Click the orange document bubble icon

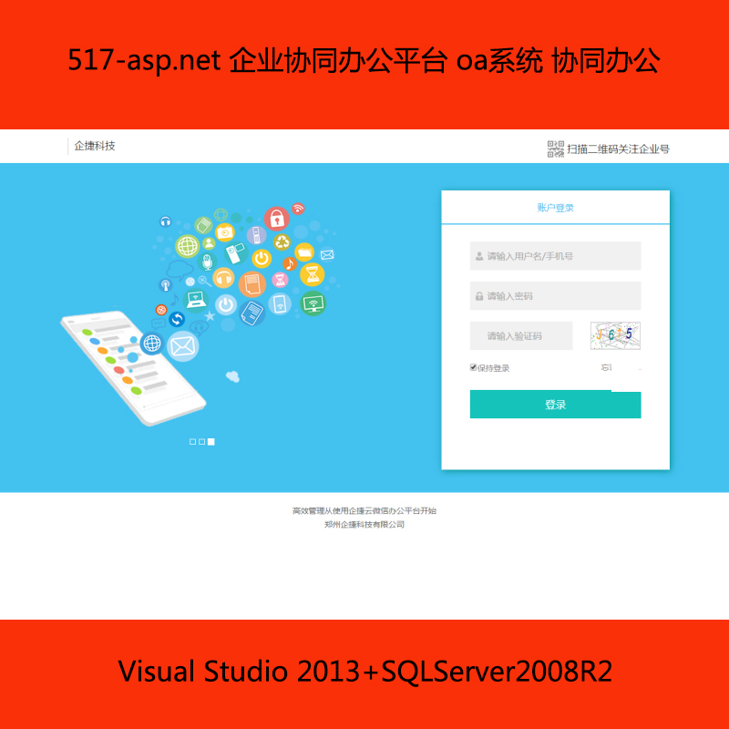click(x=252, y=283)
